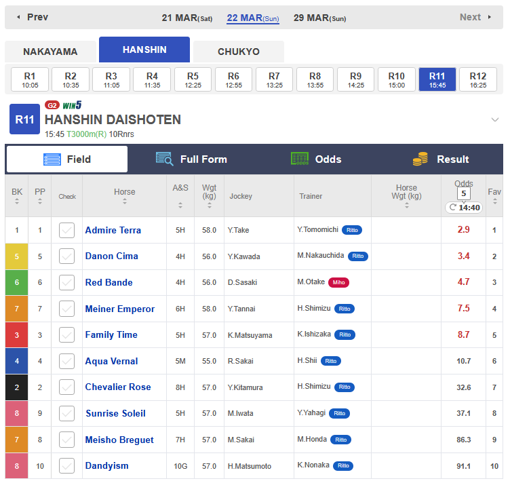The height and width of the screenshot is (481, 510).
Task: Check the box for Red Bande
Action: click(x=66, y=282)
